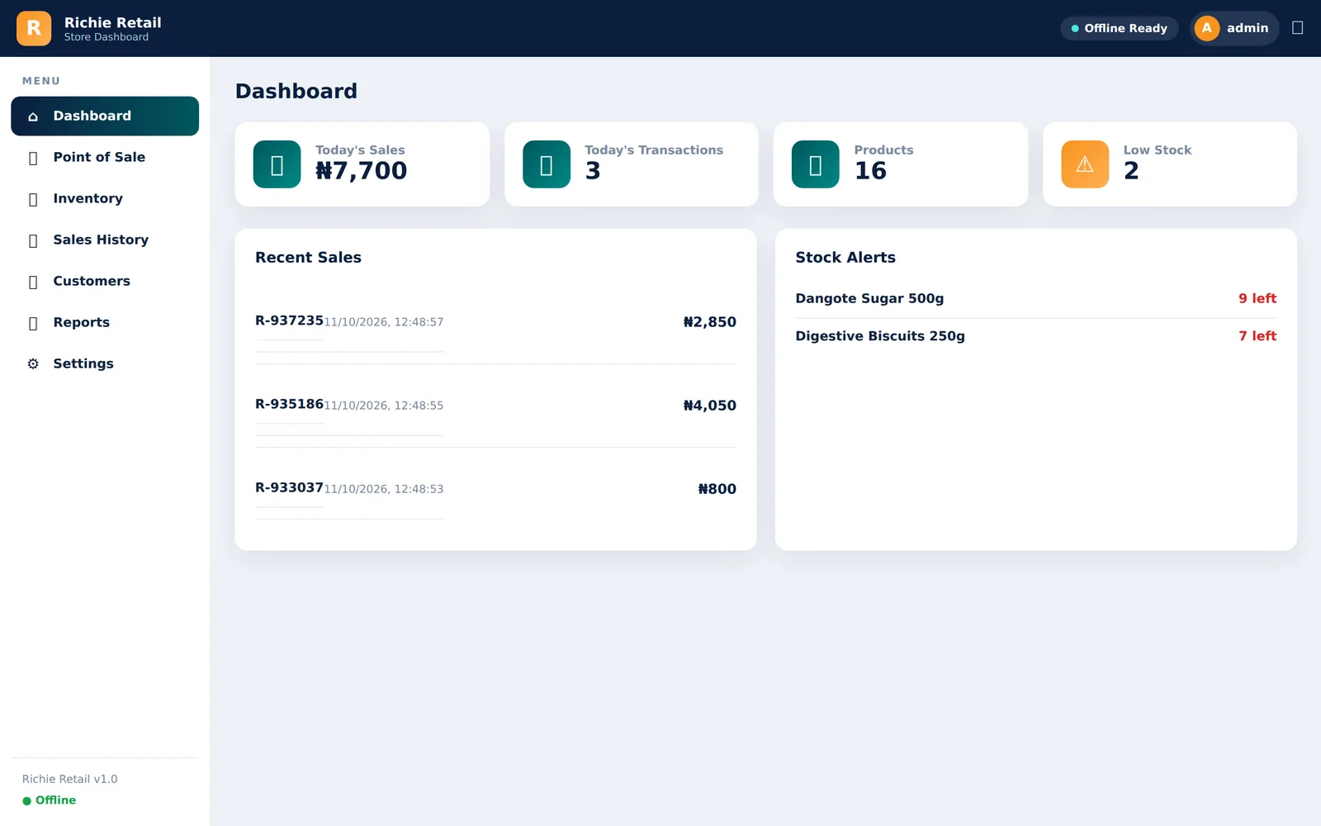The image size is (1321, 826).
Task: Select receipt R-935186 in Recent Sales
Action: coord(289,404)
